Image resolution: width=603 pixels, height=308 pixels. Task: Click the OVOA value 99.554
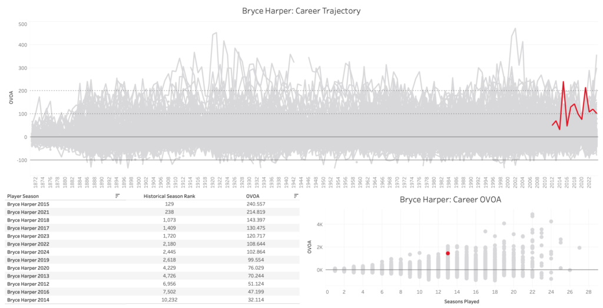click(256, 260)
